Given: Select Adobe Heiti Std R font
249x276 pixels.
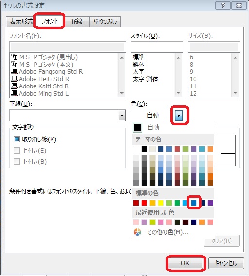Looking at the screenshot, I should (40, 79).
